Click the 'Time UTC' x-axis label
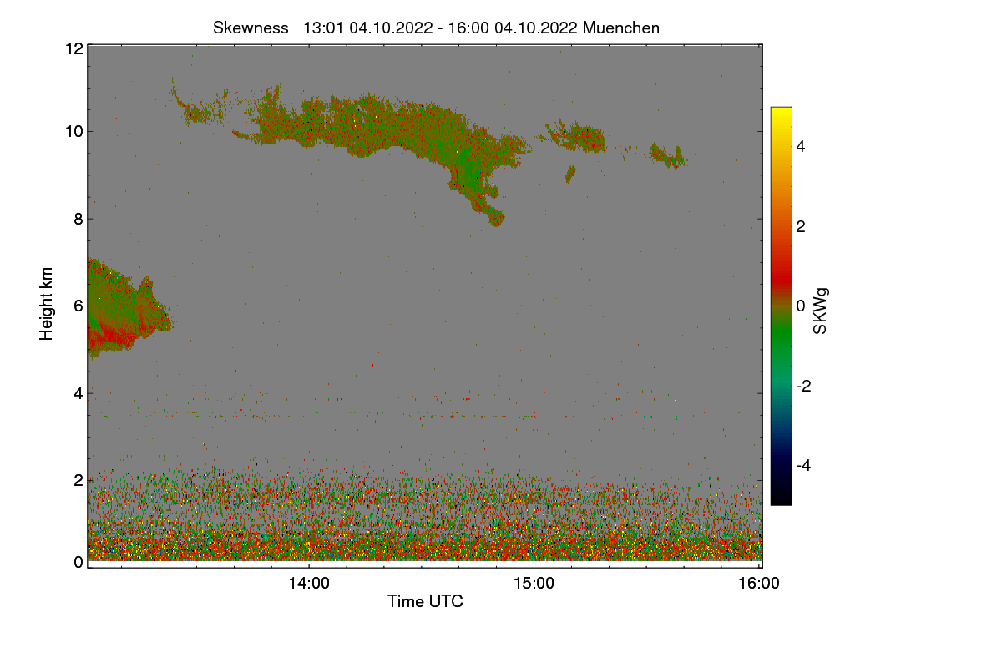The width and height of the screenshot is (1002, 668). pos(425,601)
